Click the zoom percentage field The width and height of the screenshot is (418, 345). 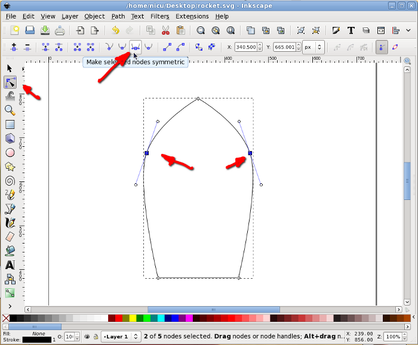point(393,337)
